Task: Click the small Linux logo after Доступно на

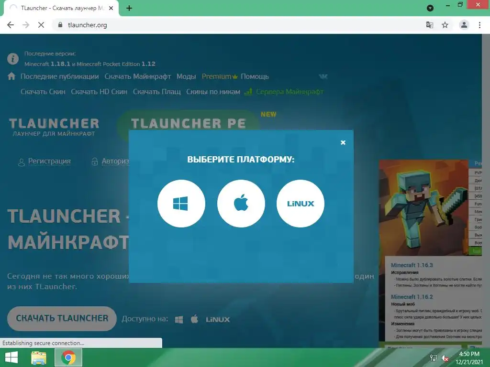Action: click(218, 320)
